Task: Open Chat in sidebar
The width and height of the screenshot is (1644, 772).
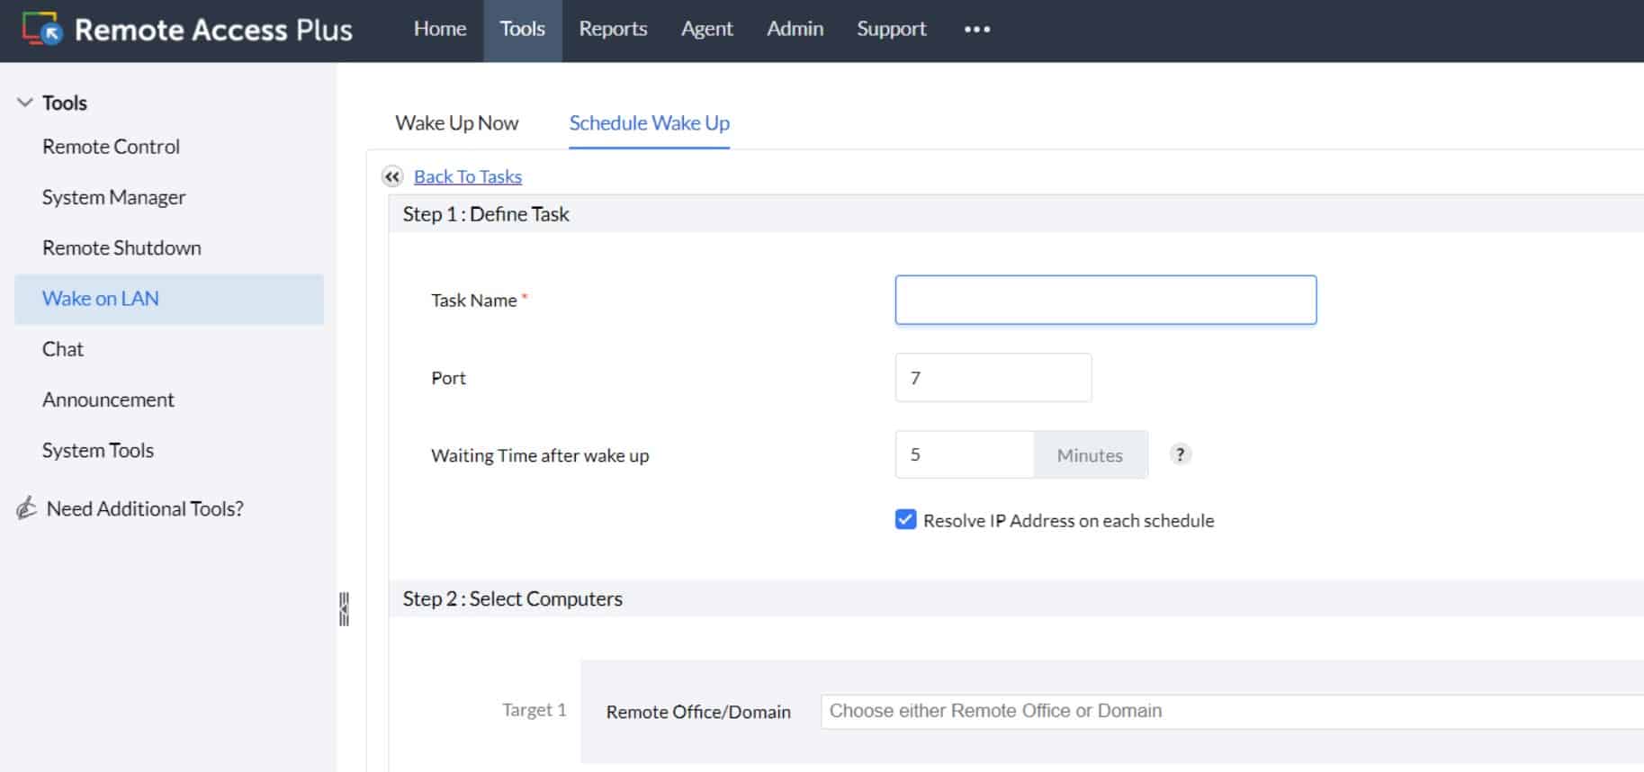Action: 63,349
